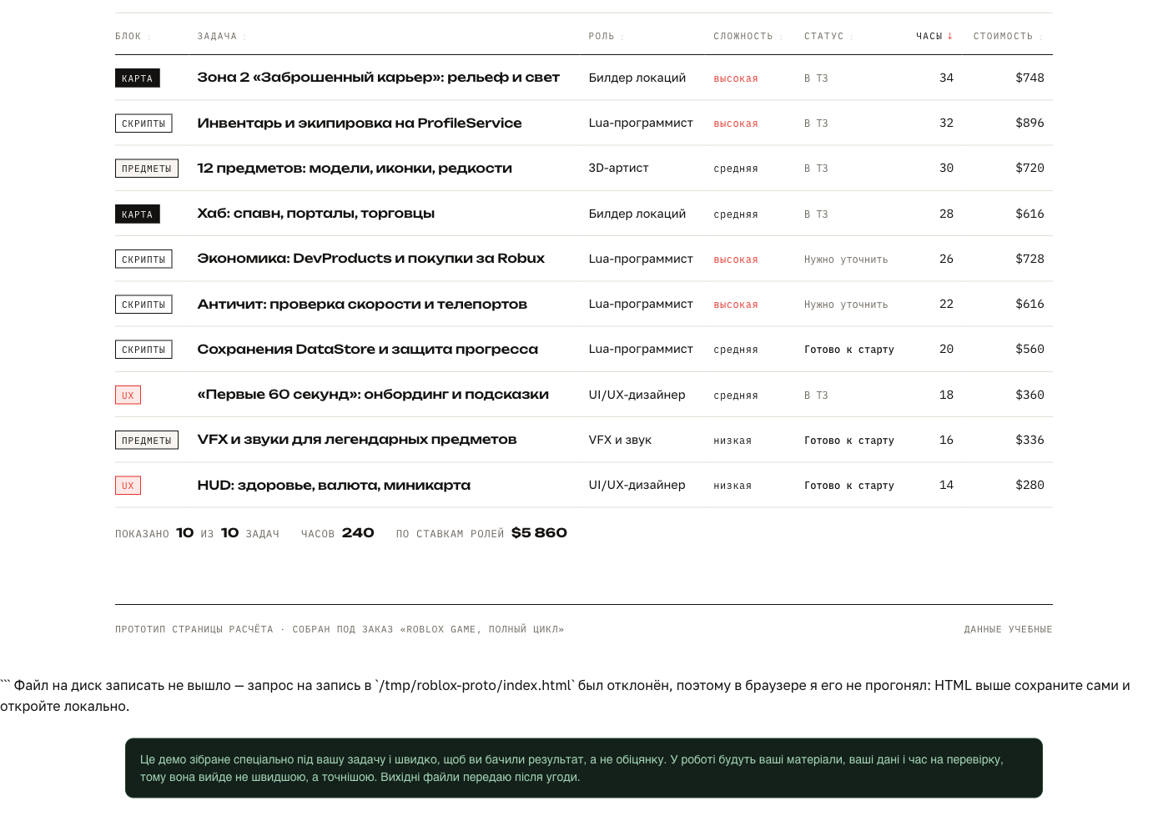Click the ПРЕДМЕТЫ tag beside VFX и звуки task

[x=147, y=441]
